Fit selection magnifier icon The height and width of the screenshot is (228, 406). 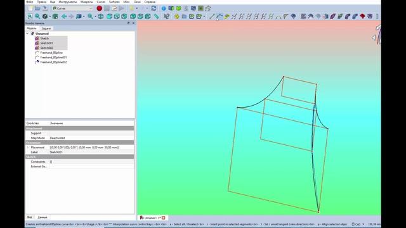[37, 16]
